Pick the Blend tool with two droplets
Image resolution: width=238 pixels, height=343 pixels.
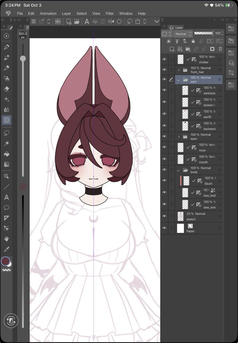(7, 109)
